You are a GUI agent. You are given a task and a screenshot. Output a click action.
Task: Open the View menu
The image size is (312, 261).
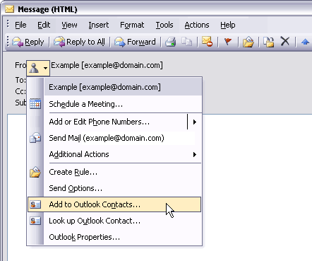69,25
